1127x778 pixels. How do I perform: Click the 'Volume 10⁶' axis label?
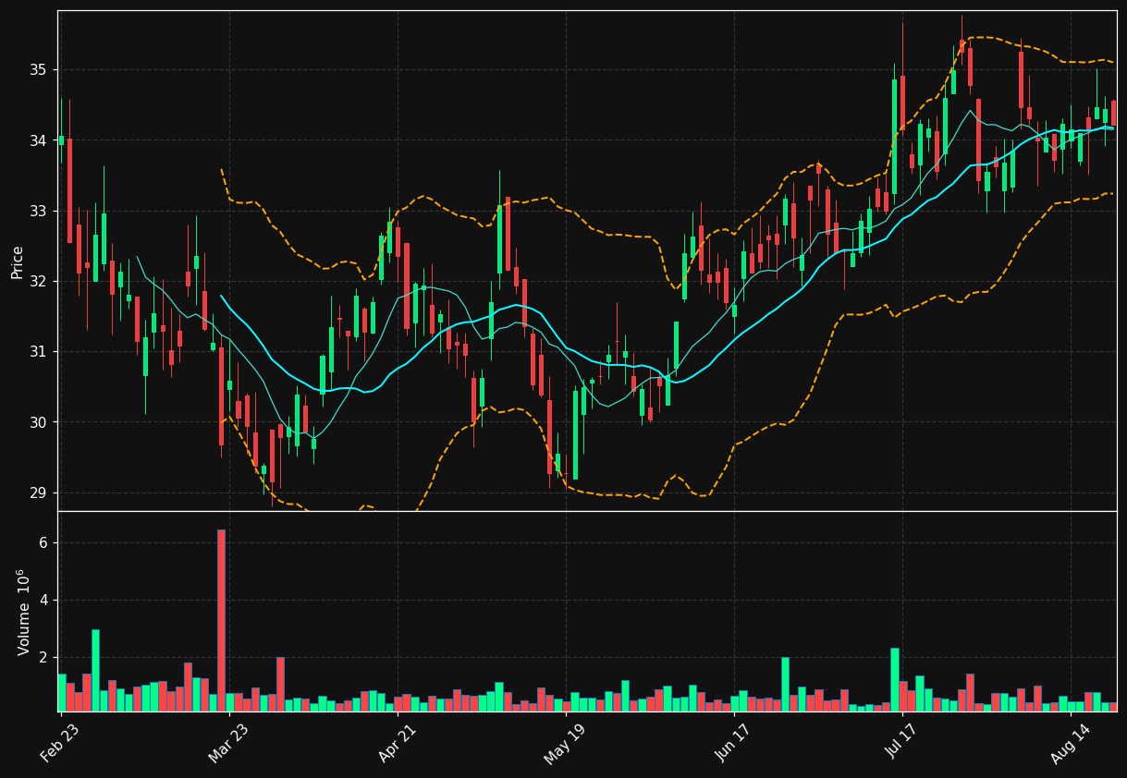click(23, 612)
